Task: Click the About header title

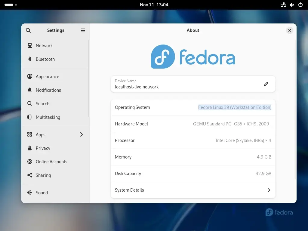Action: click(193, 30)
